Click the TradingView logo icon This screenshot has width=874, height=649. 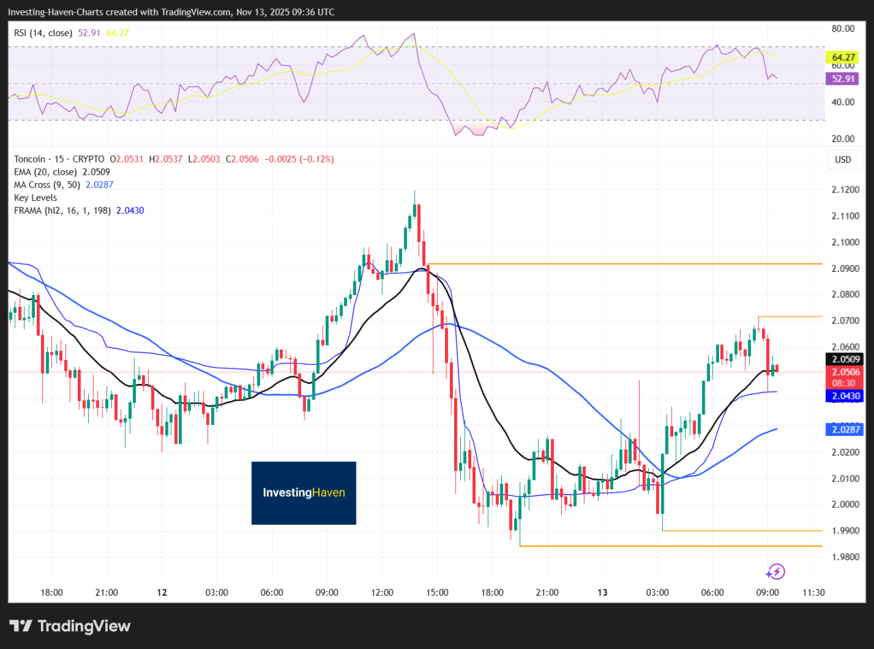pyautogui.click(x=22, y=626)
